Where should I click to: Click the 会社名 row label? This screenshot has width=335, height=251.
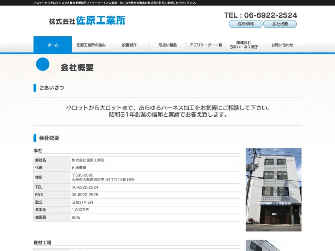click(41, 160)
